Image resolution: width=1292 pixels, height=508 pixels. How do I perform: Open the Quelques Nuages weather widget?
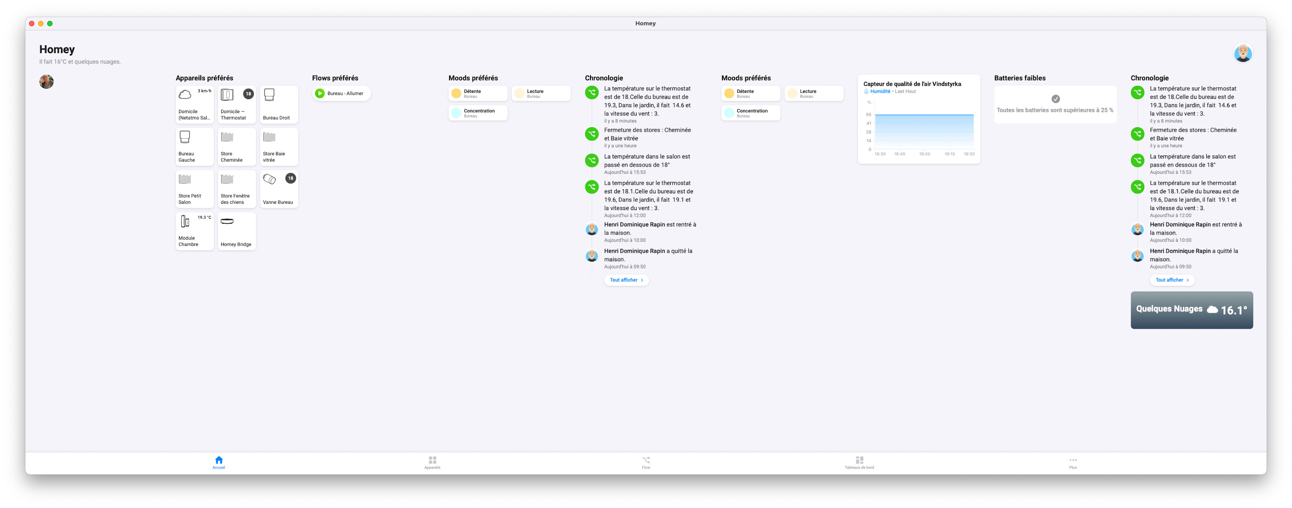1191,310
